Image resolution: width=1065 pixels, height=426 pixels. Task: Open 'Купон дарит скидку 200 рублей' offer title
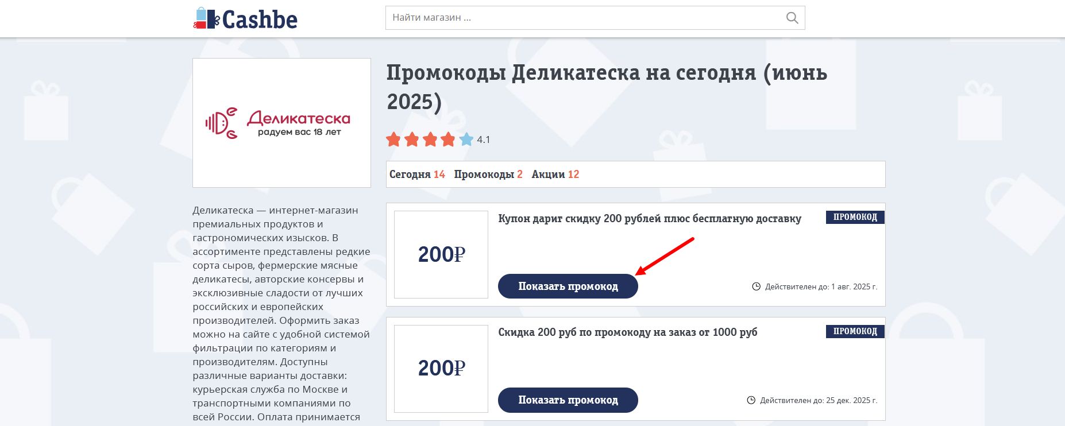coord(650,219)
